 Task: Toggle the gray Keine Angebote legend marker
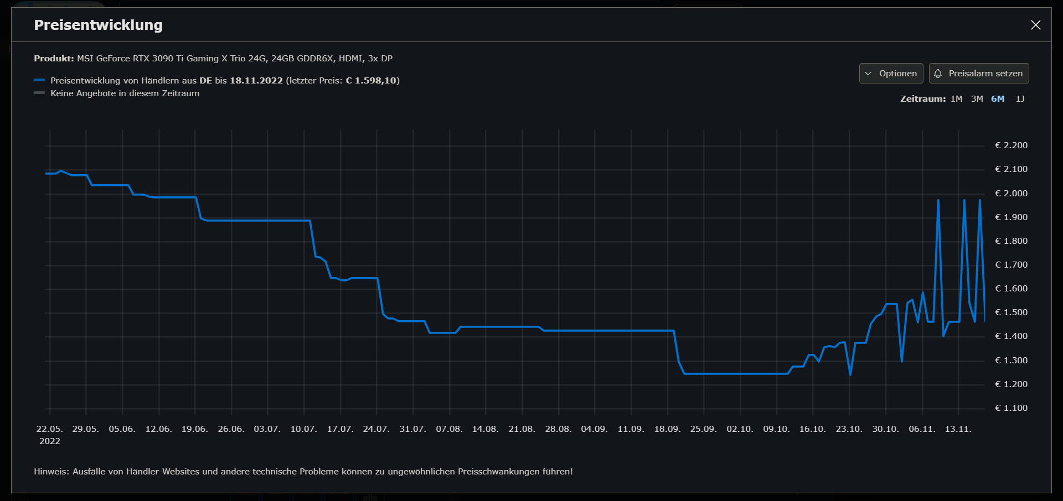point(39,93)
